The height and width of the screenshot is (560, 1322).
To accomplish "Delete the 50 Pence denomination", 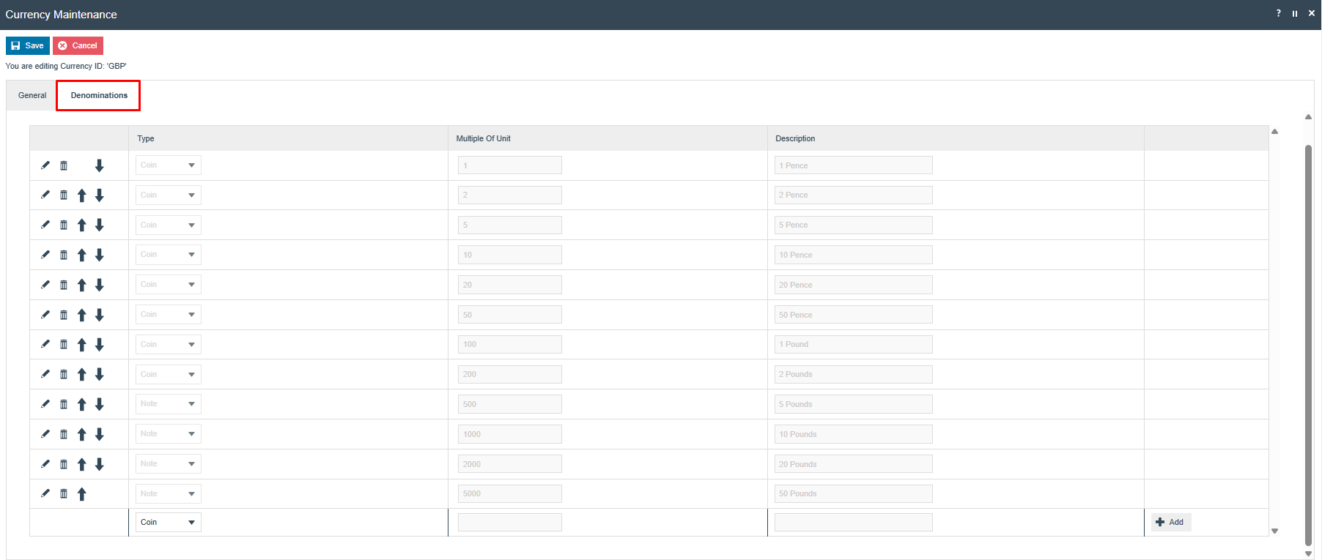I will [x=64, y=315].
